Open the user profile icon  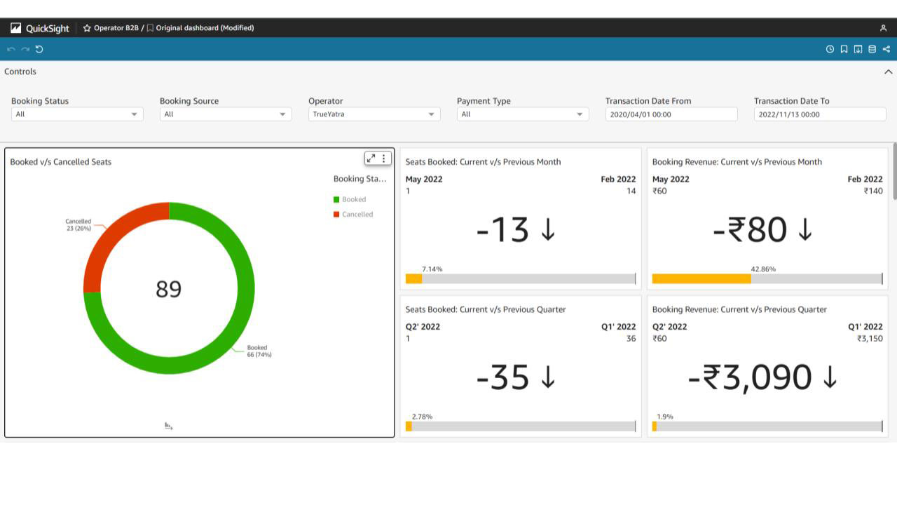pos(883,28)
